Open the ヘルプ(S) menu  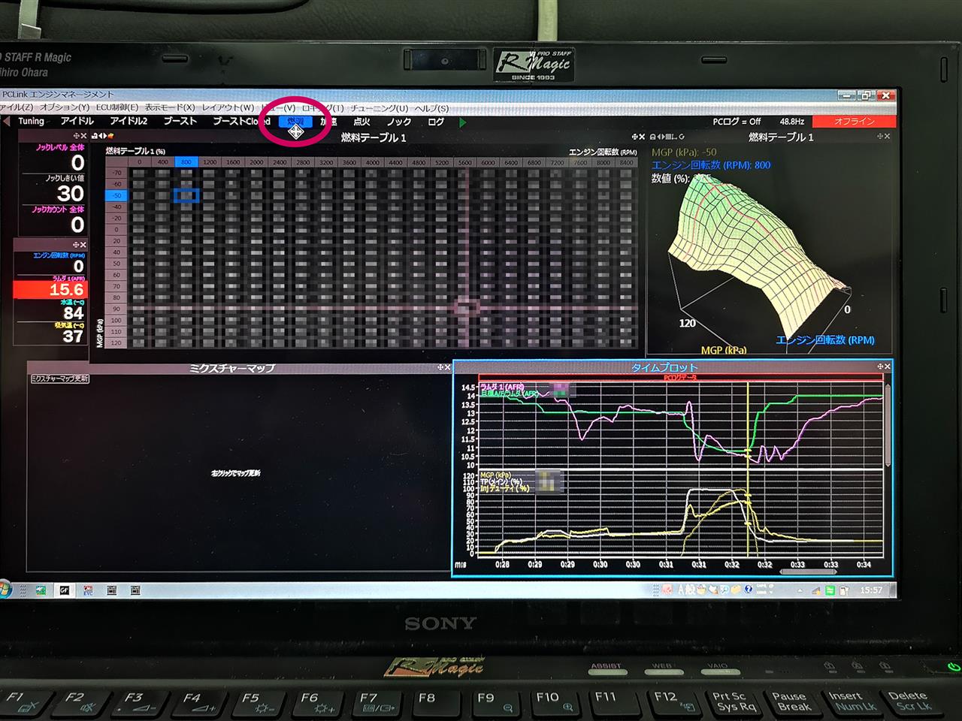[431, 108]
